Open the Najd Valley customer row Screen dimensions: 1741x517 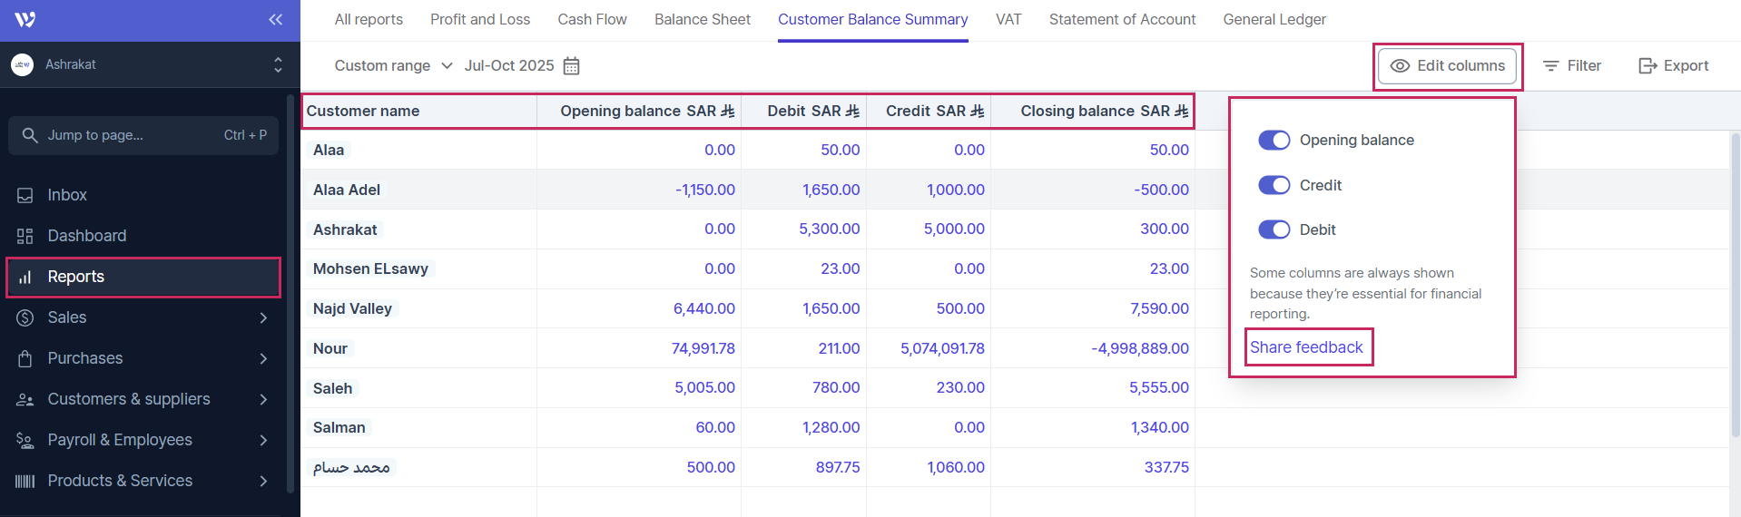click(353, 308)
